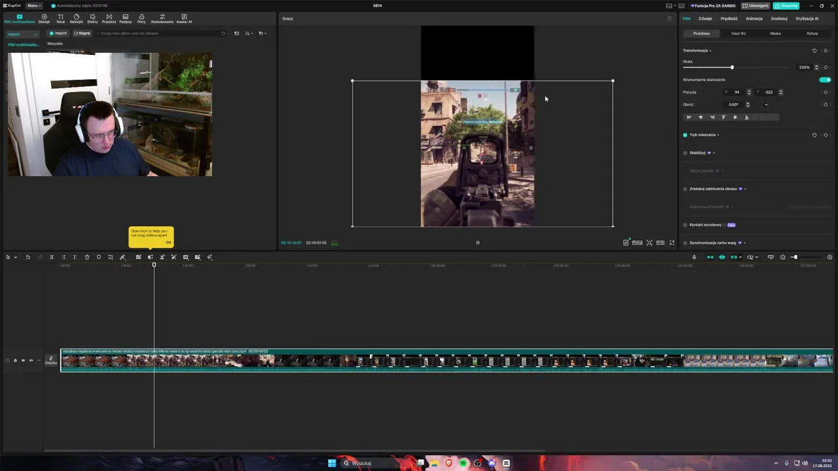Open the CapCut Menu dropdown

coord(33,5)
